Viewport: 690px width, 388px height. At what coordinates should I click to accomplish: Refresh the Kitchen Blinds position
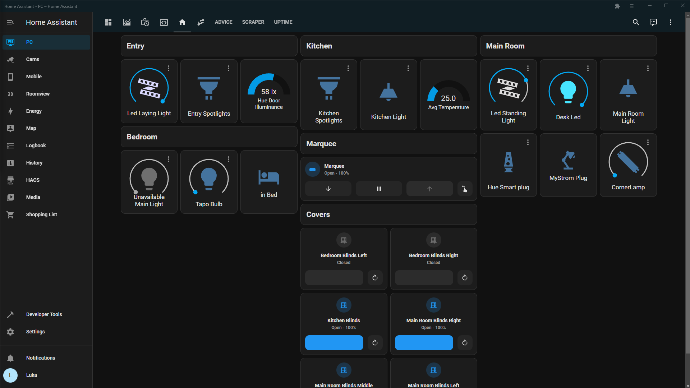pos(375,343)
